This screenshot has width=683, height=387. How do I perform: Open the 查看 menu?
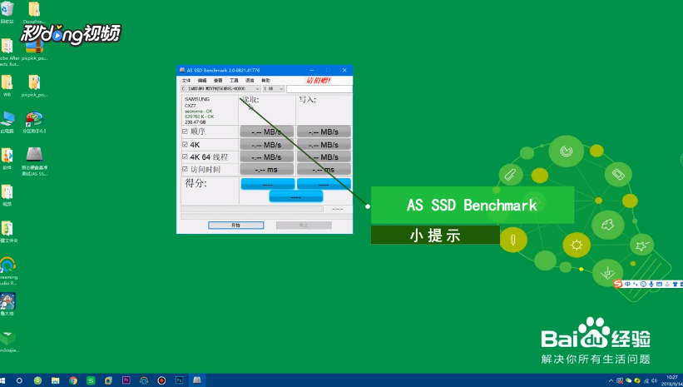(218, 81)
